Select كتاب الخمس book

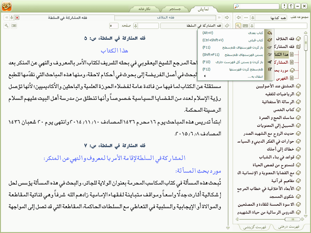click(x=284, y=110)
